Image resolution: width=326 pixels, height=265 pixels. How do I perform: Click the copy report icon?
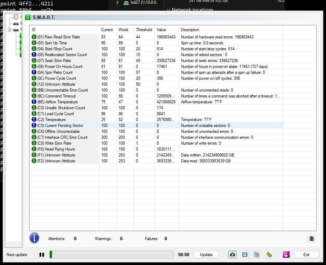coord(256,254)
